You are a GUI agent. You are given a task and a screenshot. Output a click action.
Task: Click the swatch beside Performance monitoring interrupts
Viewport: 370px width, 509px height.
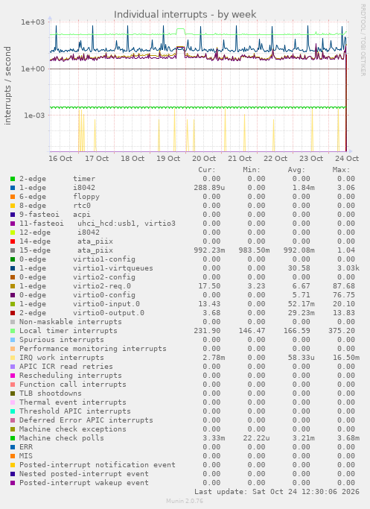click(x=13, y=349)
